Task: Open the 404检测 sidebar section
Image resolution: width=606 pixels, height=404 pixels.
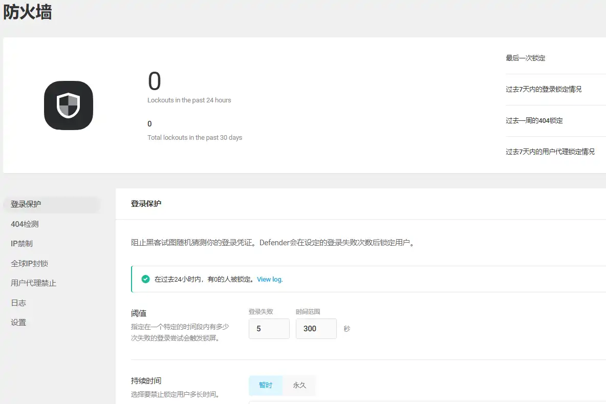Action: tap(24, 224)
